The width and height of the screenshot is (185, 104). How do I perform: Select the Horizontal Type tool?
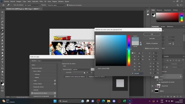point(2,62)
